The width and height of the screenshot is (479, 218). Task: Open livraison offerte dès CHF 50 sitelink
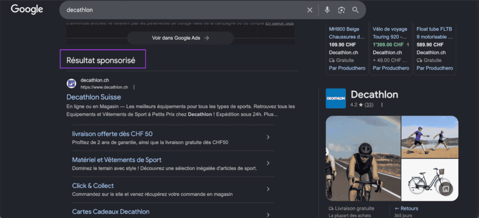[112, 134]
